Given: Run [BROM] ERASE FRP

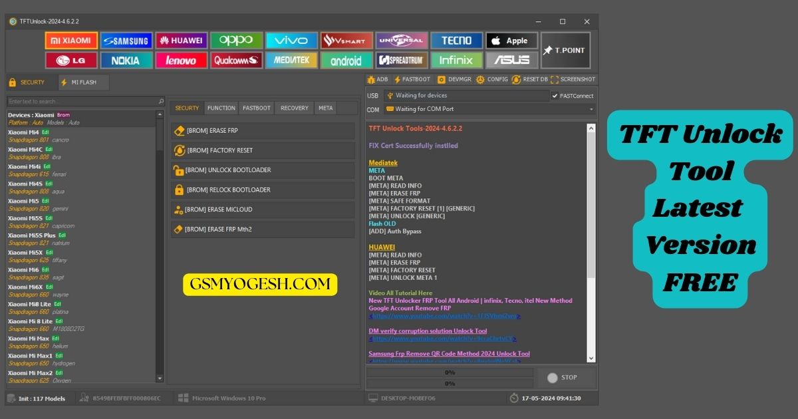Looking at the screenshot, I should (262, 130).
